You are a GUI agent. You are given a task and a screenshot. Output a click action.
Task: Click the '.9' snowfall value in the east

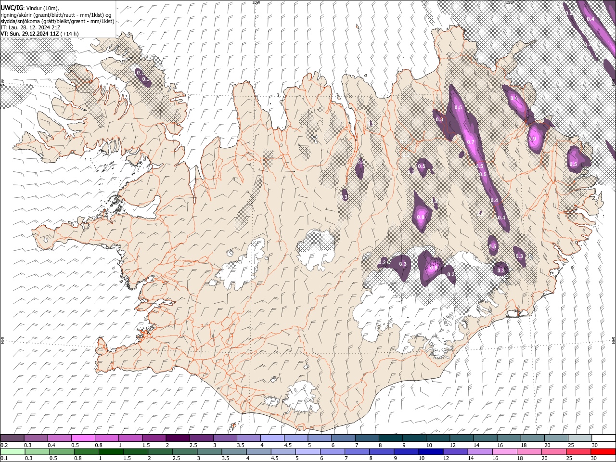(x=533, y=139)
